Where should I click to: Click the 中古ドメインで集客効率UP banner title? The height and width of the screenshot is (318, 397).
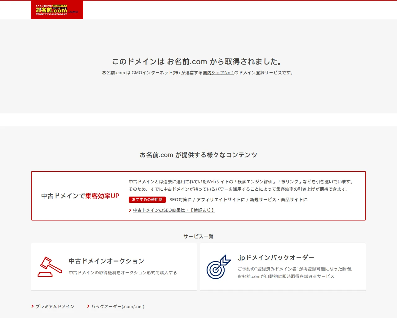[x=80, y=196]
